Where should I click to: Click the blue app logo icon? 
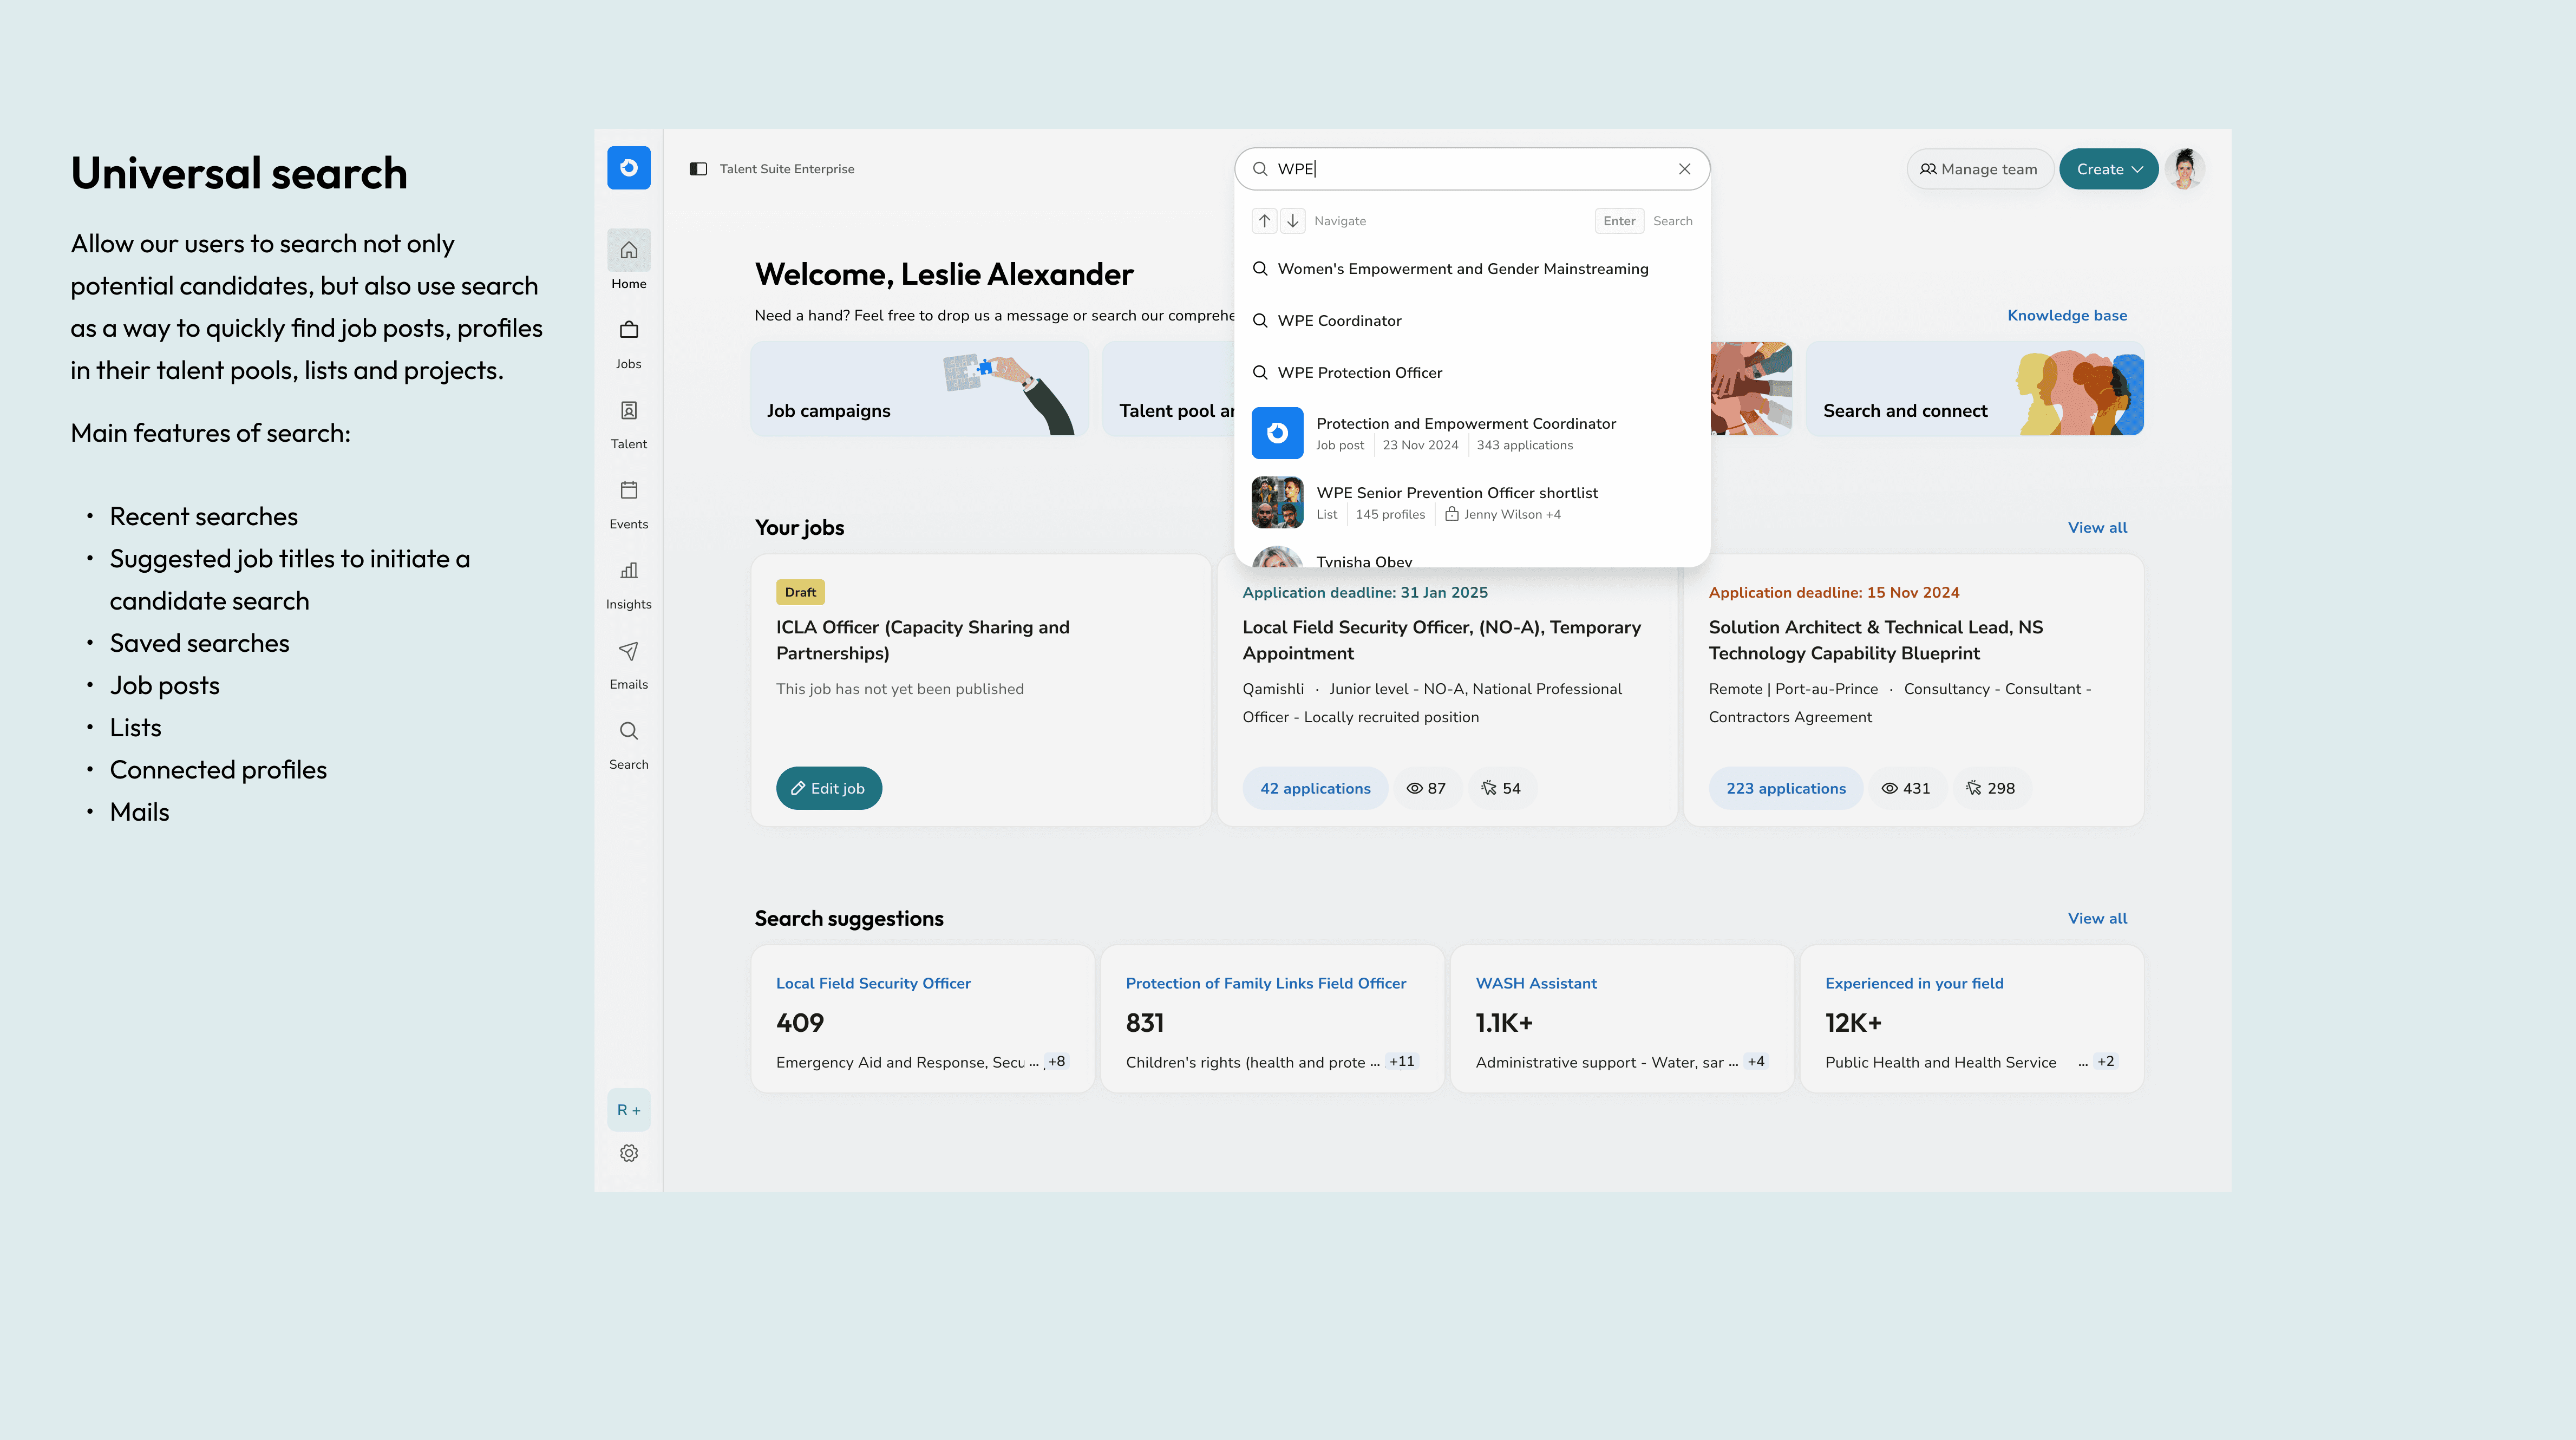[x=628, y=168]
